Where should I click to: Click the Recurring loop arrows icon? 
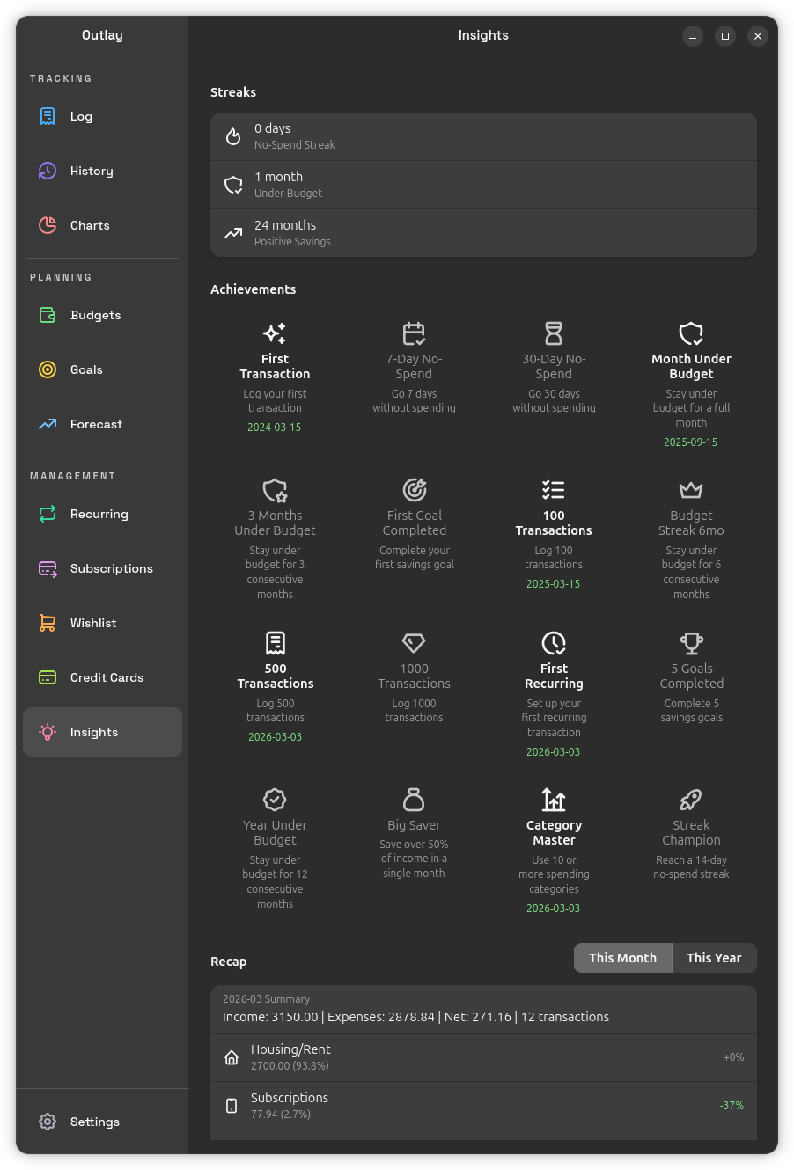click(48, 514)
